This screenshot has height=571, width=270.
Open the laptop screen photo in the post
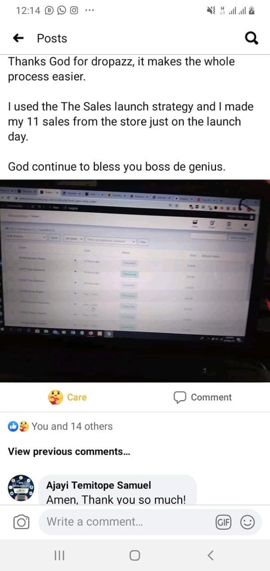pos(135,281)
